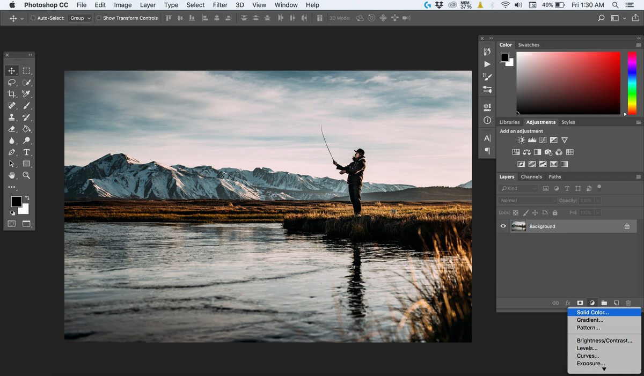Select the Brush tool
This screenshot has width=644, height=376.
26,106
